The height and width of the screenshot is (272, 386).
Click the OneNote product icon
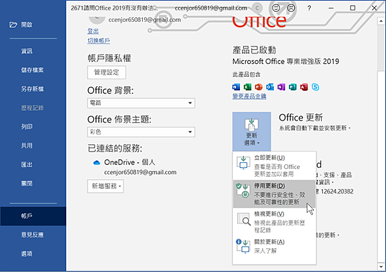281,87
